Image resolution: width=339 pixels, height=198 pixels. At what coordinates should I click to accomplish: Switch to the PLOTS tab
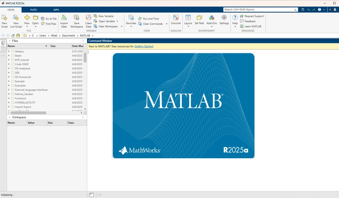33,10
